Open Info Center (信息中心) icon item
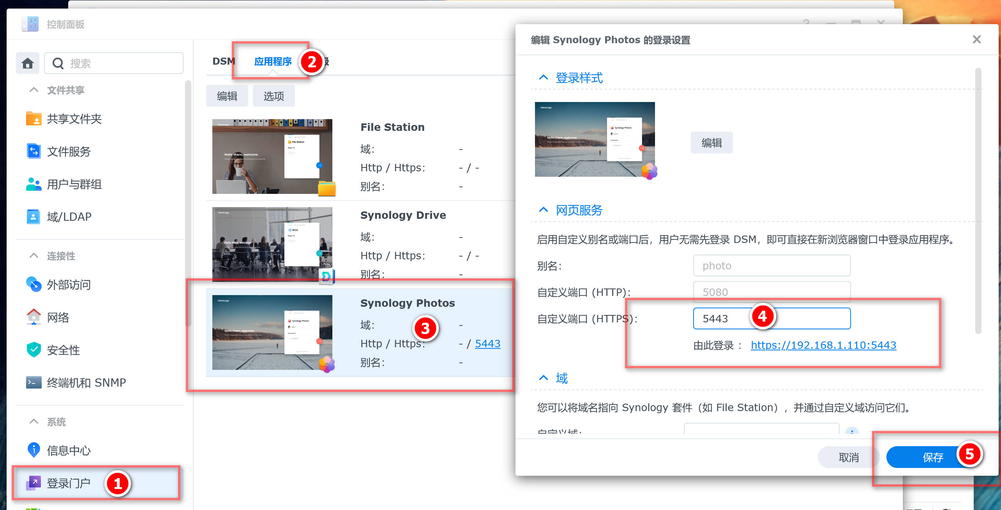The height and width of the screenshot is (510, 1001). tap(34, 450)
